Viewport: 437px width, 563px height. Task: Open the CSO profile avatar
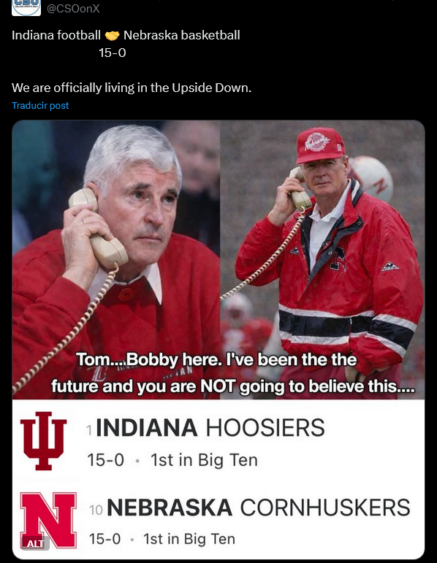[x=26, y=7]
